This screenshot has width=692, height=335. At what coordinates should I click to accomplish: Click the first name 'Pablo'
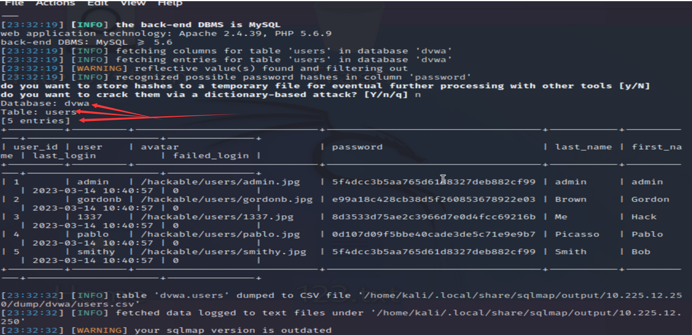pyautogui.click(x=647, y=234)
